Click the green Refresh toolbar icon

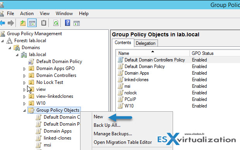pyautogui.click(x=56, y=23)
